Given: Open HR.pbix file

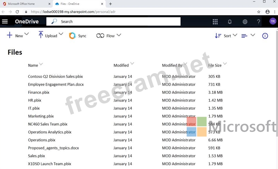Looking at the screenshot, I should (x=35, y=100).
